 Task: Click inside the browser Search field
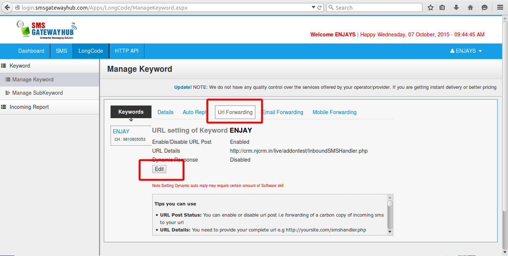pyautogui.click(x=374, y=7)
